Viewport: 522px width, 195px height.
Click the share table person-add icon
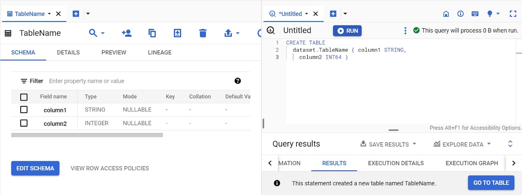126,33
